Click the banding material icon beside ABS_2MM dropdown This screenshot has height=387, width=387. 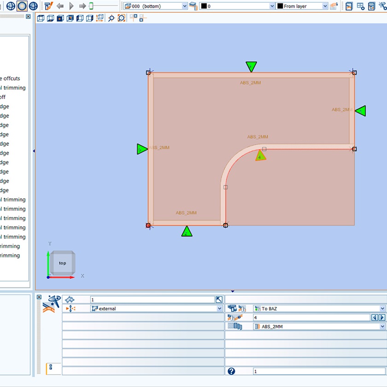click(235, 326)
